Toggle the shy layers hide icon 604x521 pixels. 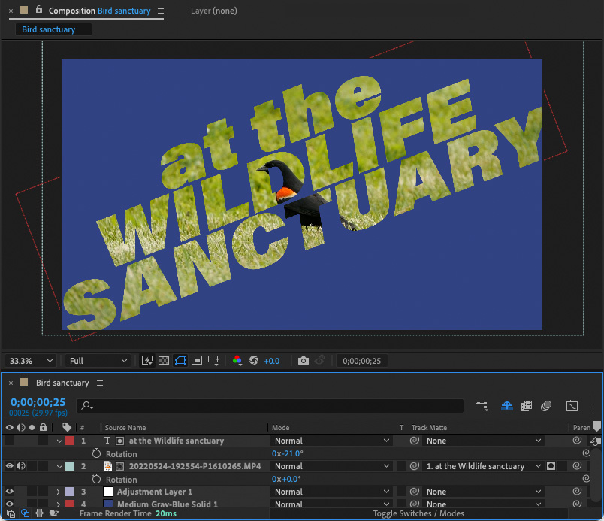pos(507,406)
